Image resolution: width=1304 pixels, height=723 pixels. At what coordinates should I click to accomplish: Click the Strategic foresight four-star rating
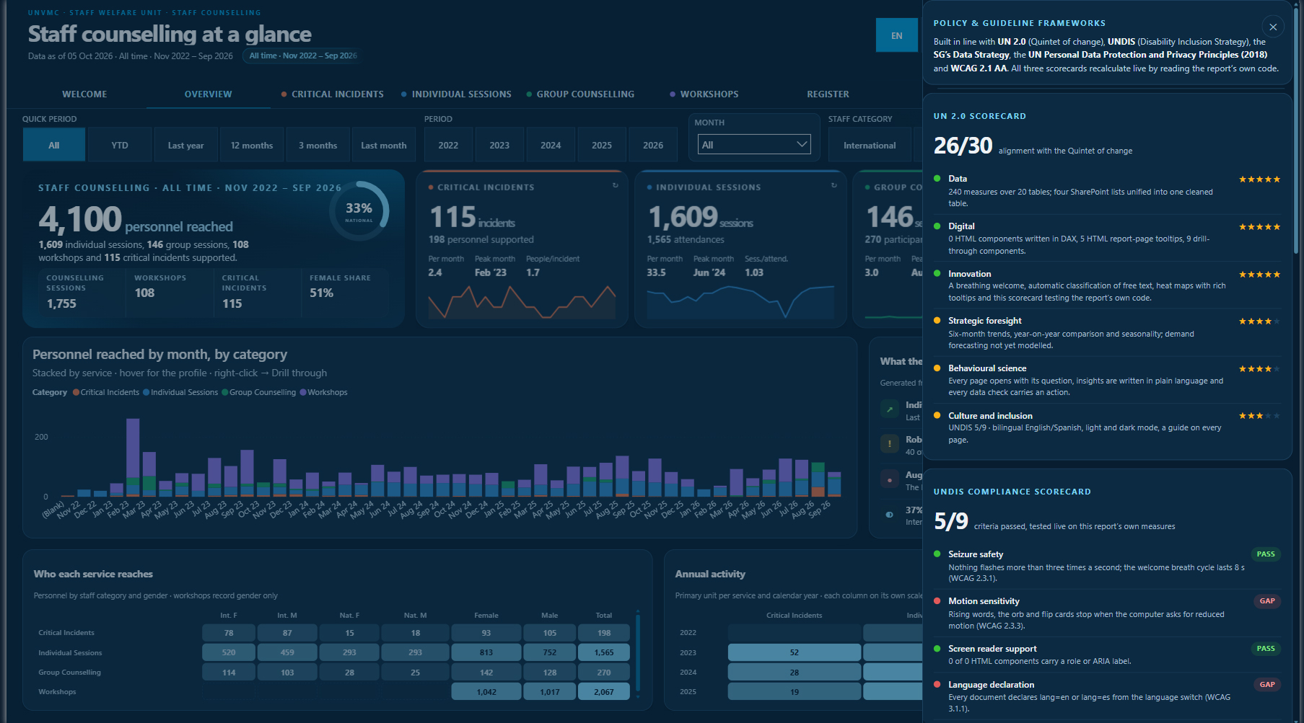tap(1259, 321)
